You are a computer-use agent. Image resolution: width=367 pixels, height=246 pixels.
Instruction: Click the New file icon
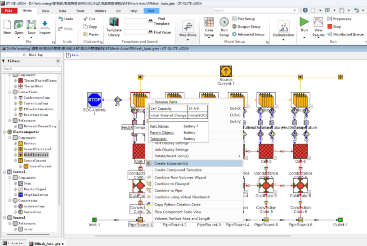[x=7, y=25]
